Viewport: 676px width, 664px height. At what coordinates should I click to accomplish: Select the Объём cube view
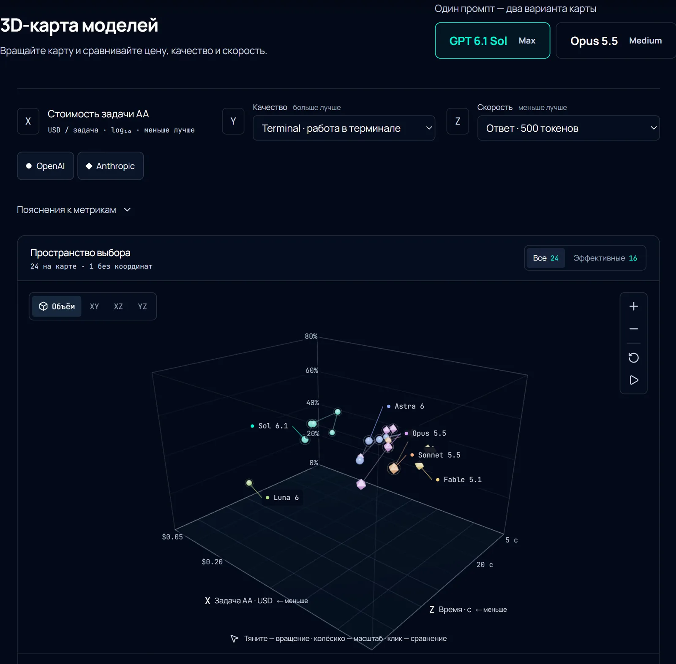pos(57,306)
